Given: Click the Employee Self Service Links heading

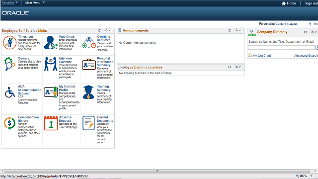Looking at the screenshot, I should pyautogui.click(x=24, y=31).
